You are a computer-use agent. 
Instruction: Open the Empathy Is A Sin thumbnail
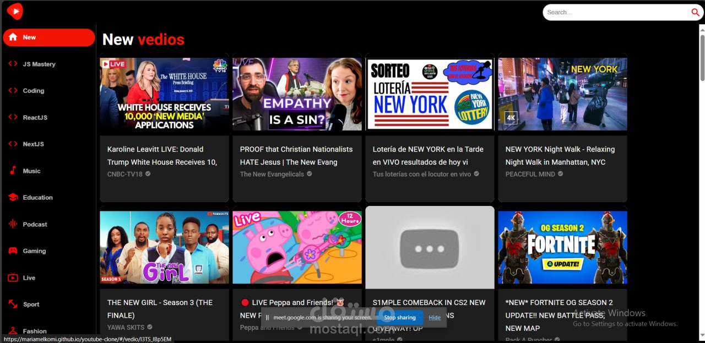(297, 94)
